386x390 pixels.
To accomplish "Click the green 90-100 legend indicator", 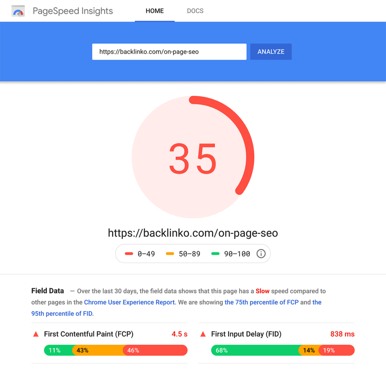I will 215,254.
